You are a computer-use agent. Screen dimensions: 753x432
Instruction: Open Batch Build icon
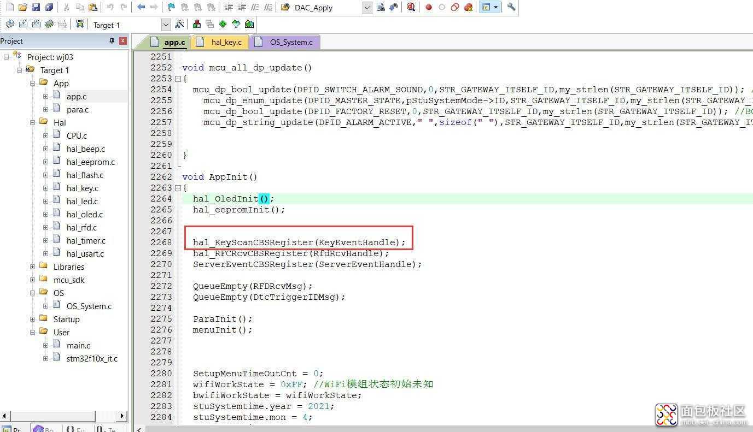tap(49, 24)
